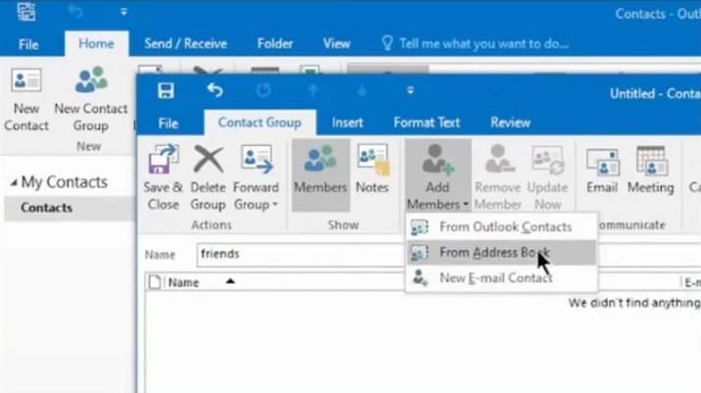This screenshot has height=393, width=701.
Task: Choose From Address Book option
Action: [501, 253]
